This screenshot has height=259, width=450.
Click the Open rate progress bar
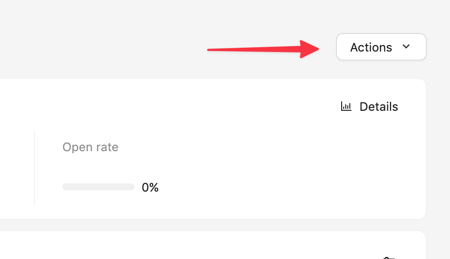(x=99, y=187)
